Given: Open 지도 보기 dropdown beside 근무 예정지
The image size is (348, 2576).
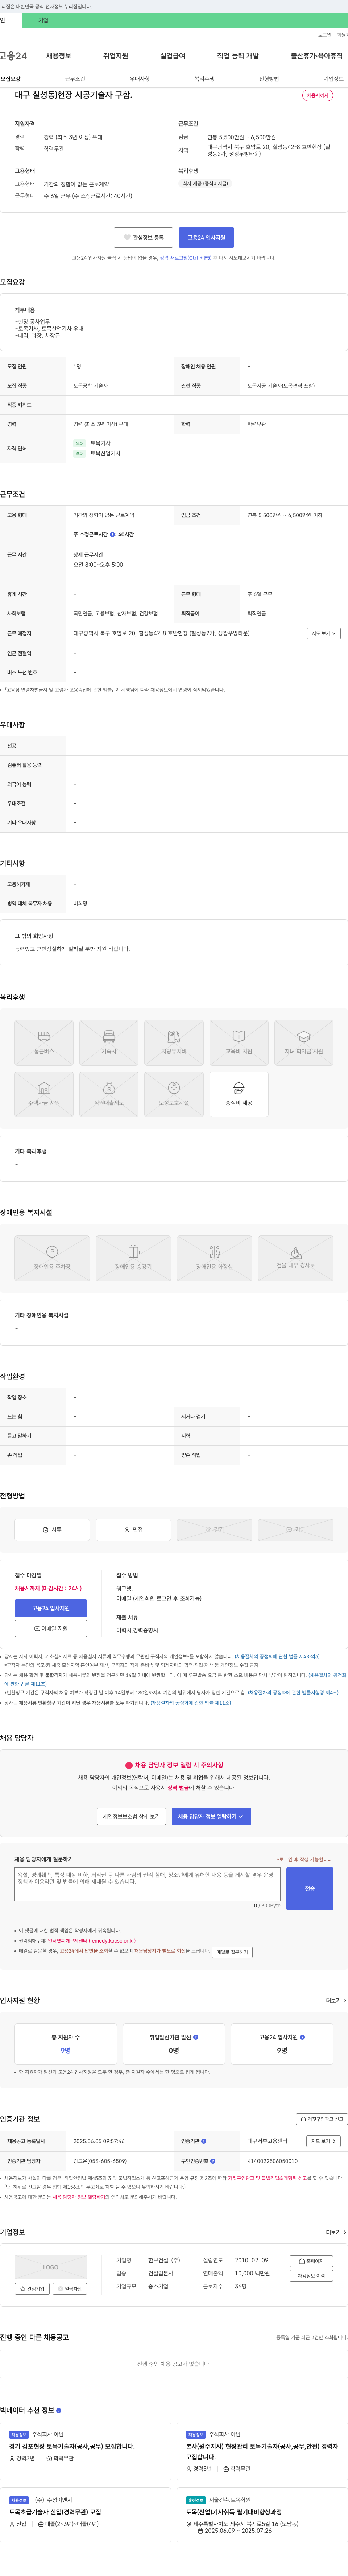Looking at the screenshot, I should [x=324, y=634].
